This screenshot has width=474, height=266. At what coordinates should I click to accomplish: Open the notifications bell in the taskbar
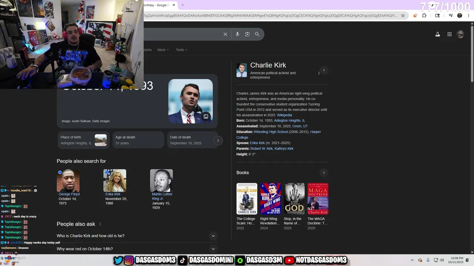pos(467,260)
